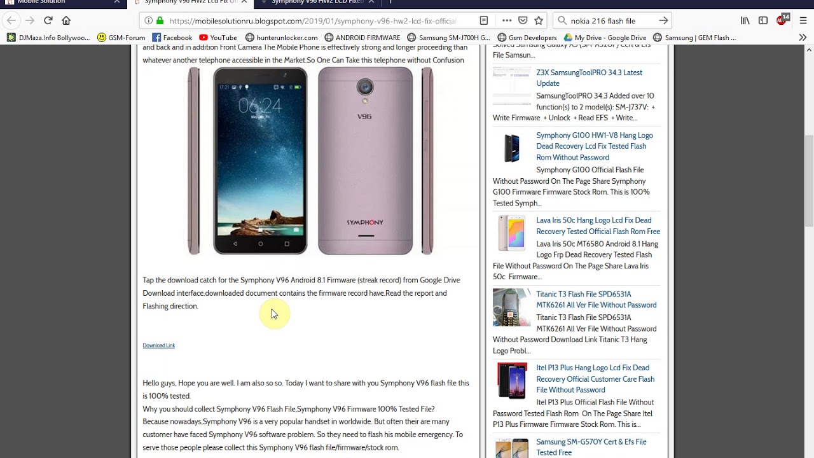
Task: Open Facebook bookmark
Action: point(172,38)
